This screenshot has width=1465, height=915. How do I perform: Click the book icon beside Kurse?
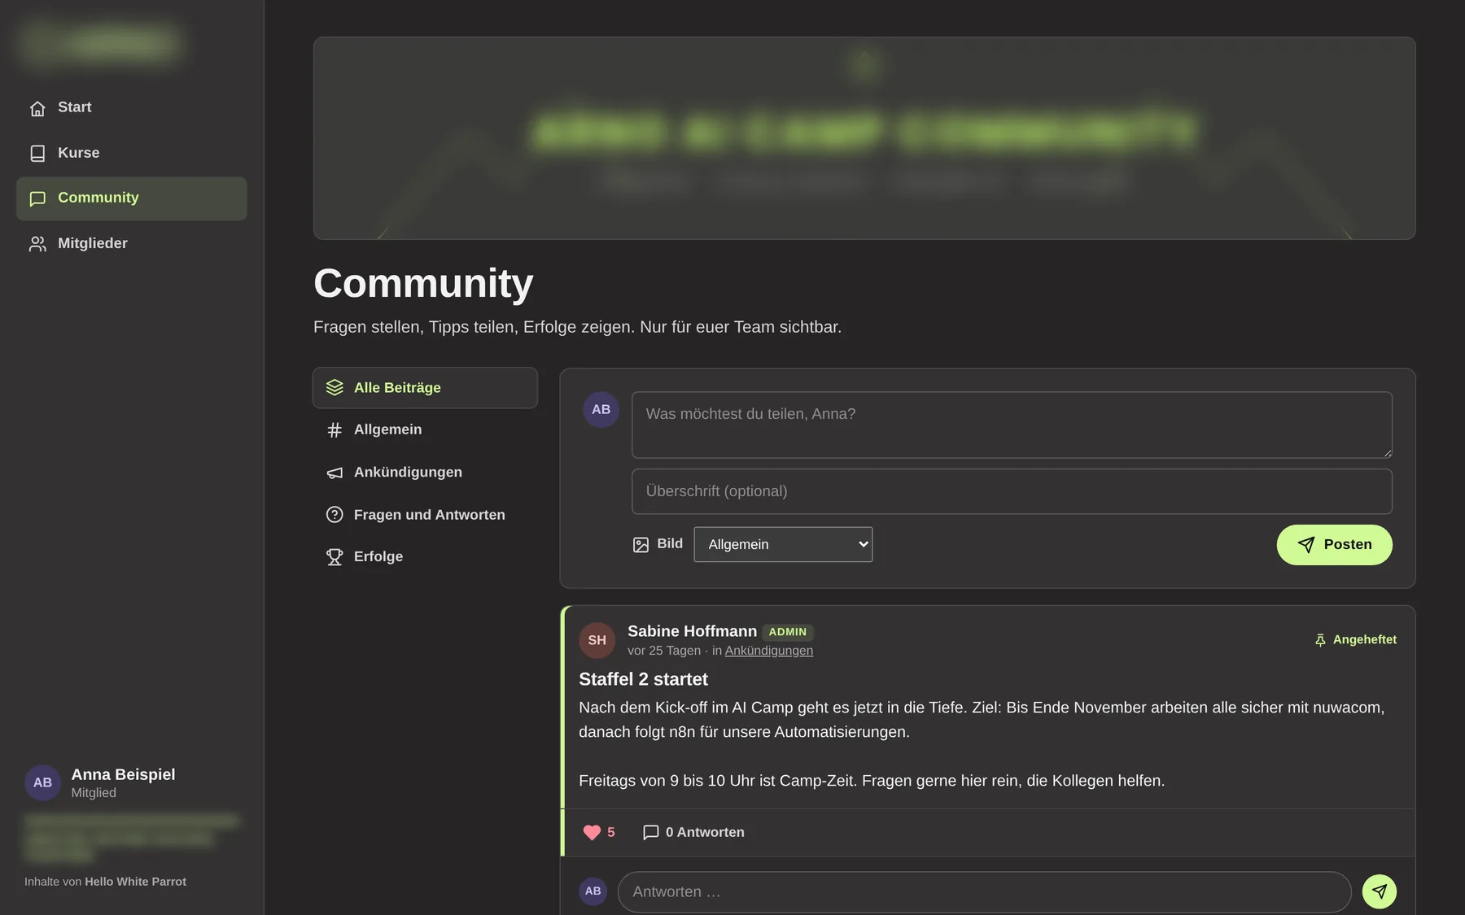[37, 154]
